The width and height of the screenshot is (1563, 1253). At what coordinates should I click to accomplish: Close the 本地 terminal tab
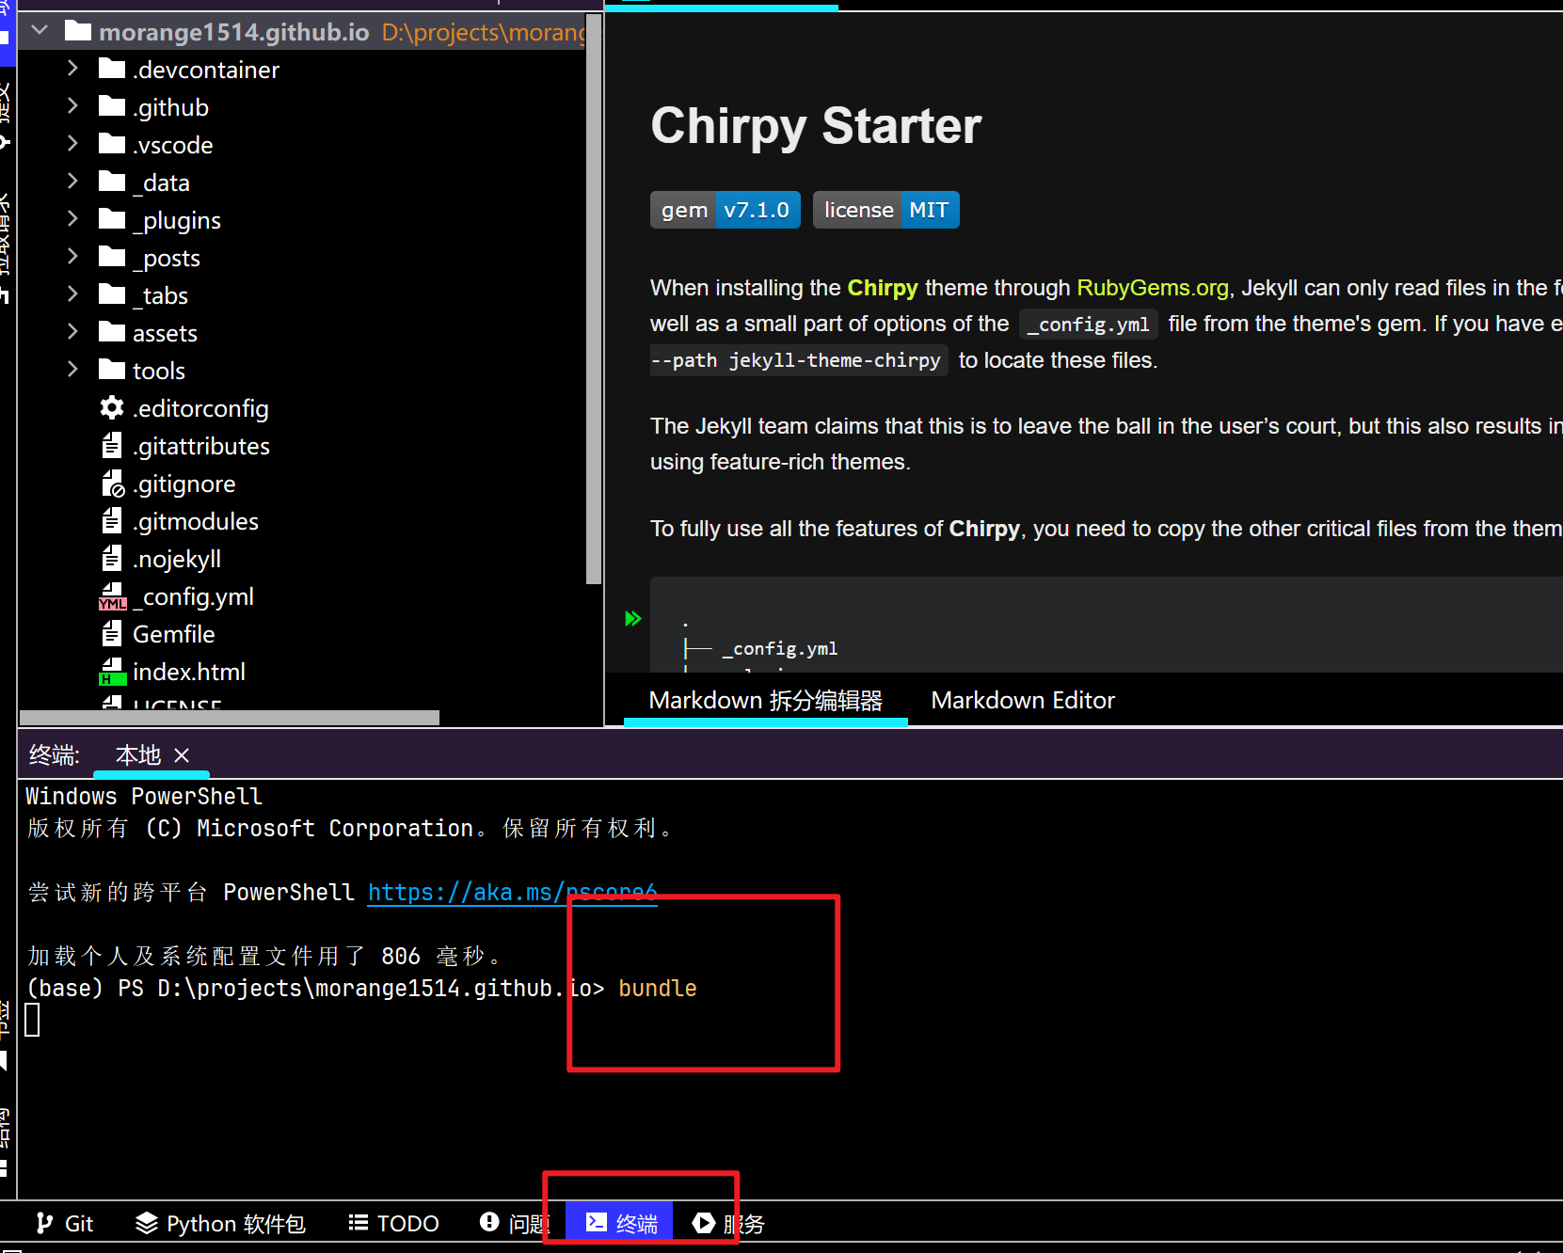(x=182, y=755)
